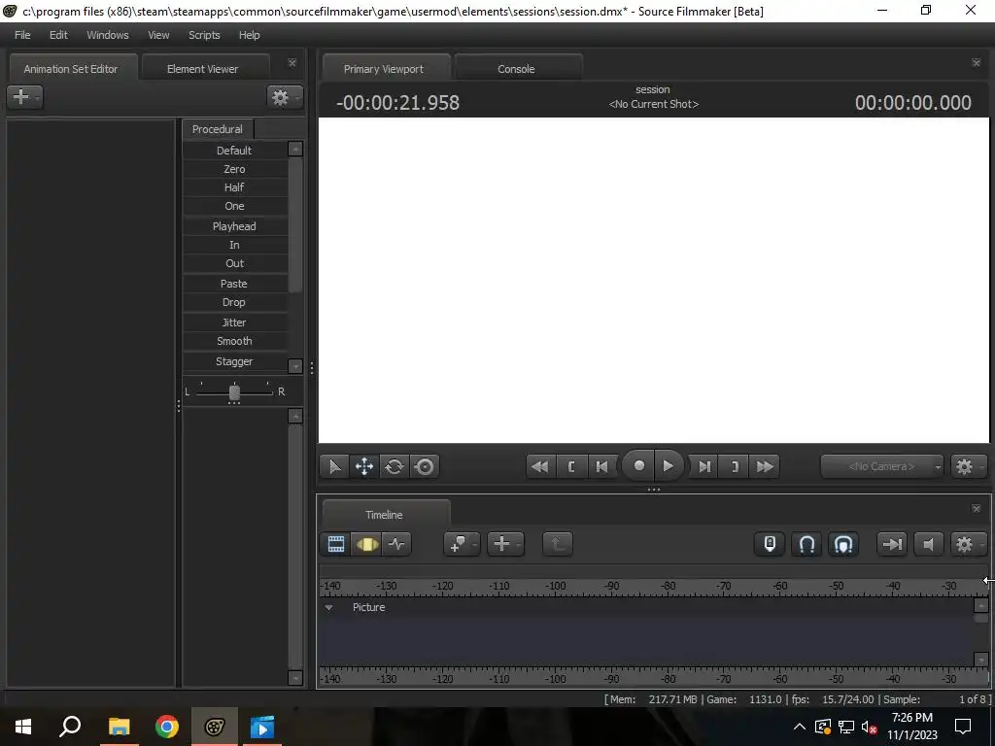Open the Windows menu
This screenshot has width=995, height=746.
pos(107,35)
